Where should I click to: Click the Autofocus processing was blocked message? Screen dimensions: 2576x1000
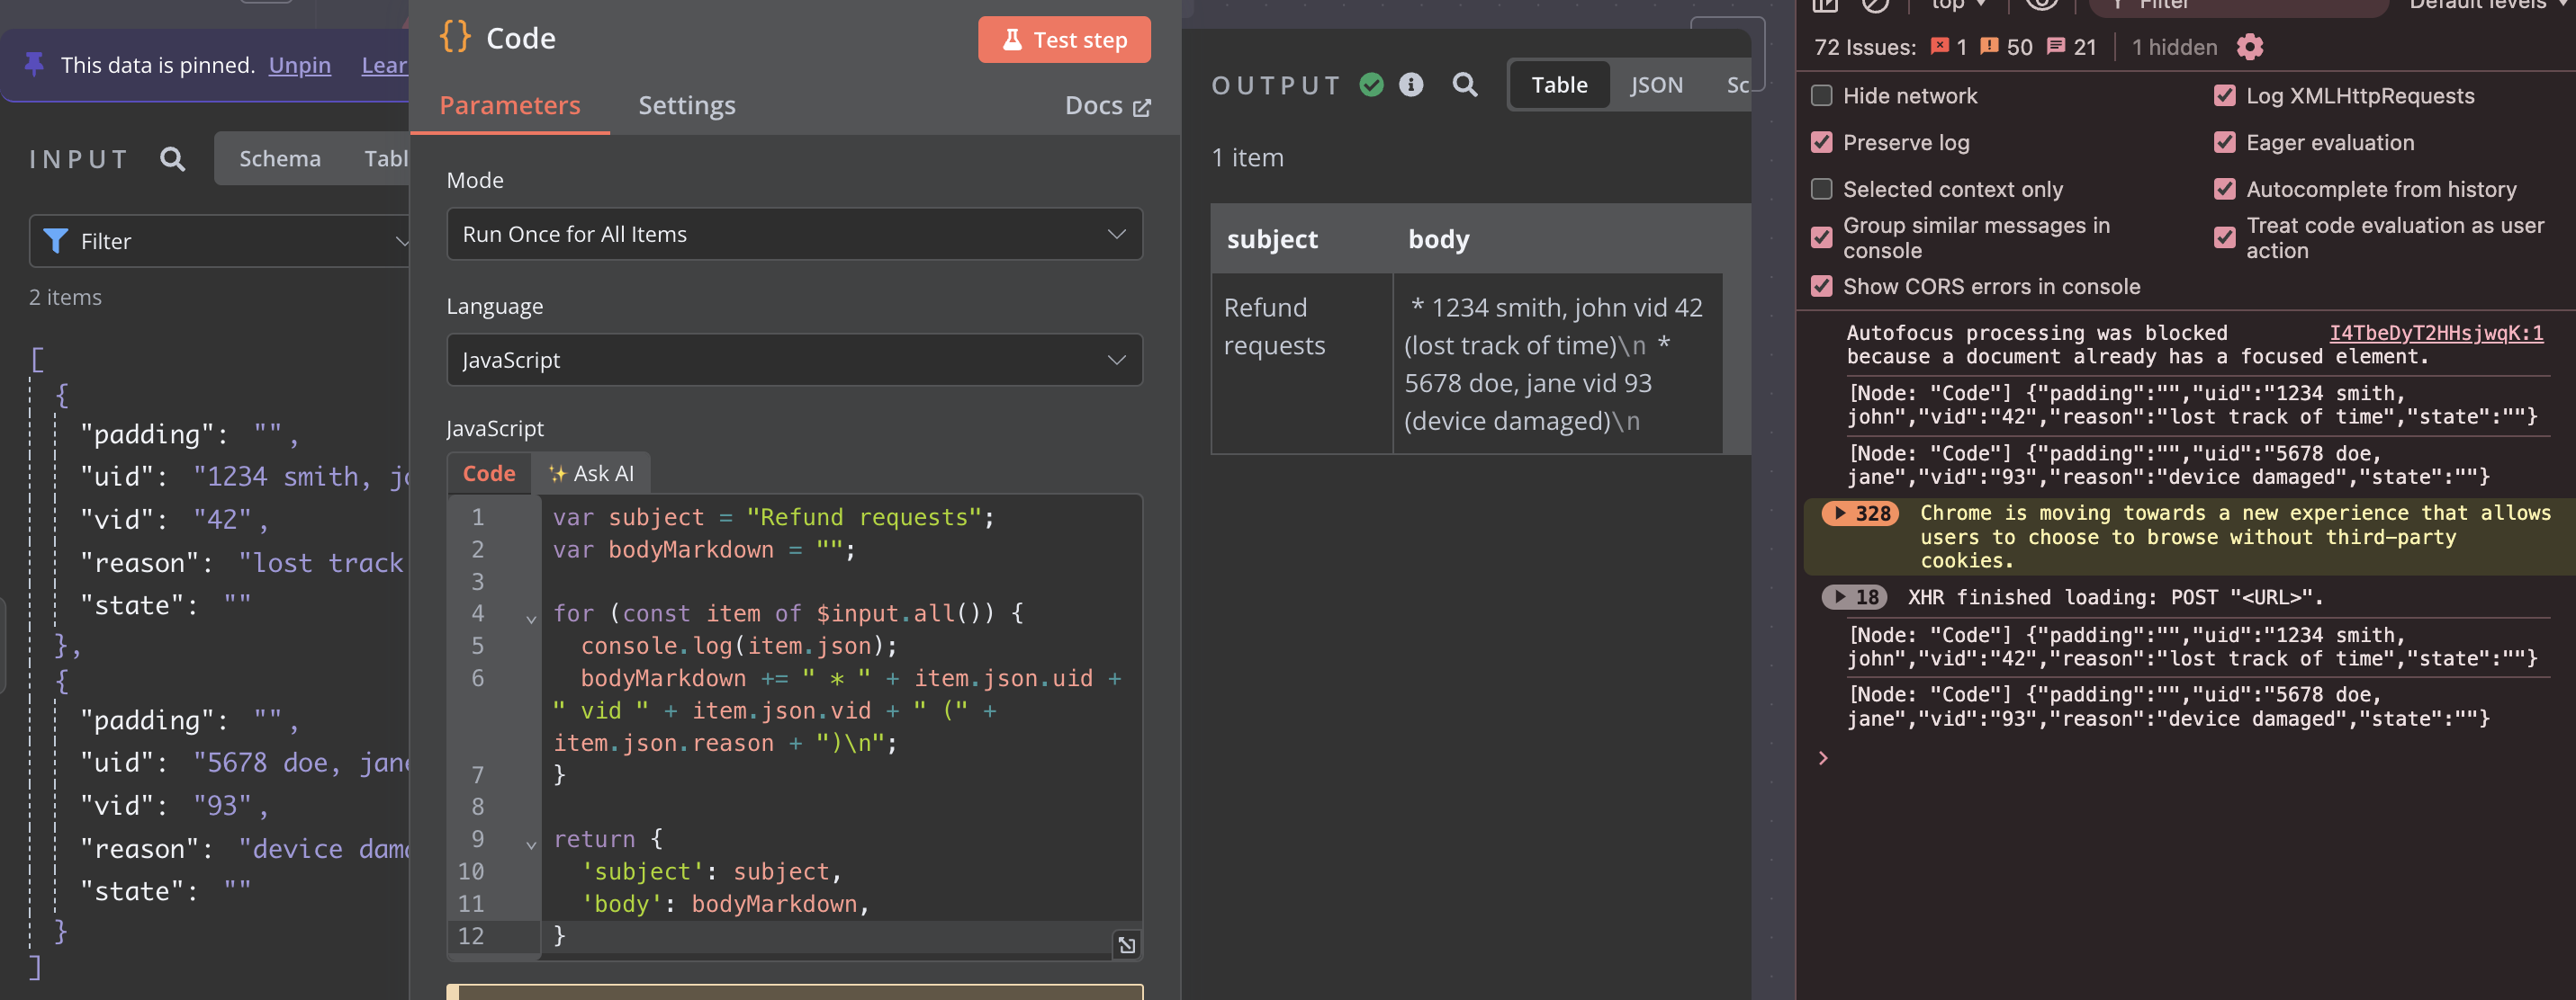(x=2136, y=344)
